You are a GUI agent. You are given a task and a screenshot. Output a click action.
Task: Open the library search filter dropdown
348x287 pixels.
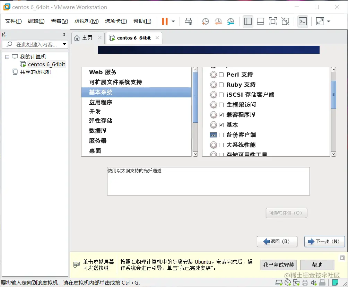(64, 44)
